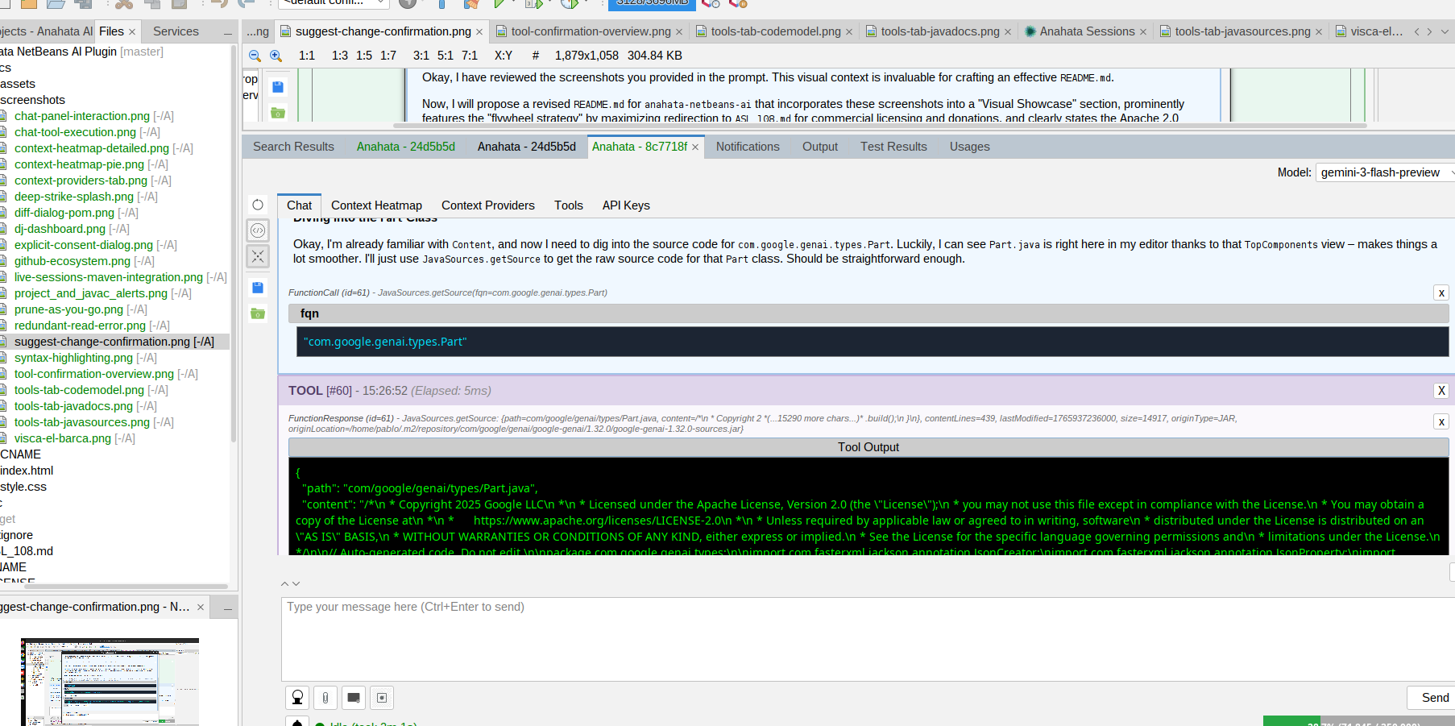Click the blue save session floppy icon
Viewport: 1455px width, 726px height.
(258, 288)
